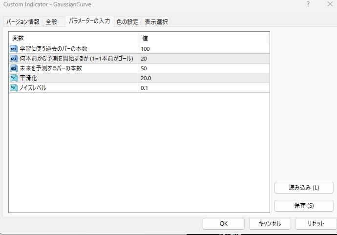Open the バージョン情報 tab
The height and width of the screenshot is (235, 337).
pyautogui.click(x=23, y=21)
